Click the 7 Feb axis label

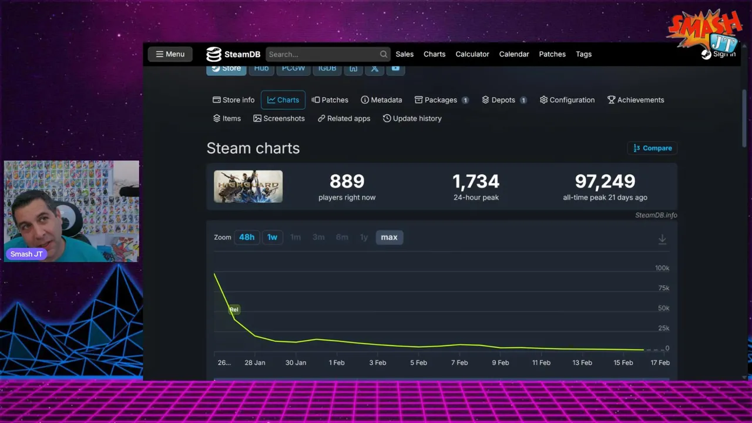point(459,362)
